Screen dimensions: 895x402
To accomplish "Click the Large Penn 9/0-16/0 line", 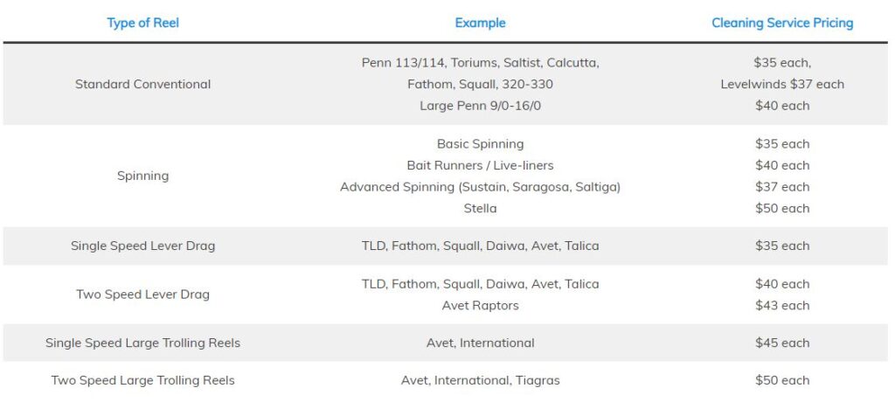I will (480, 106).
